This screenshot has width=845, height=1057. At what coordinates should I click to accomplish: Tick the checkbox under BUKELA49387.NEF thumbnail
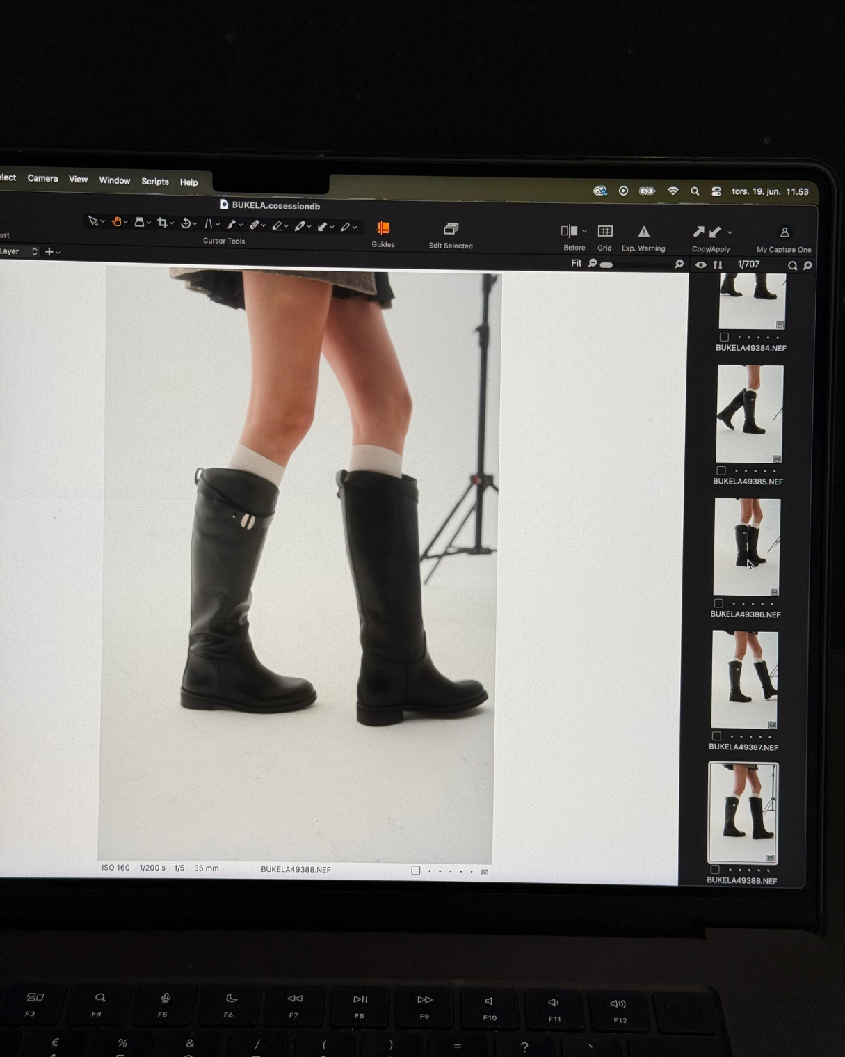pyautogui.click(x=716, y=736)
